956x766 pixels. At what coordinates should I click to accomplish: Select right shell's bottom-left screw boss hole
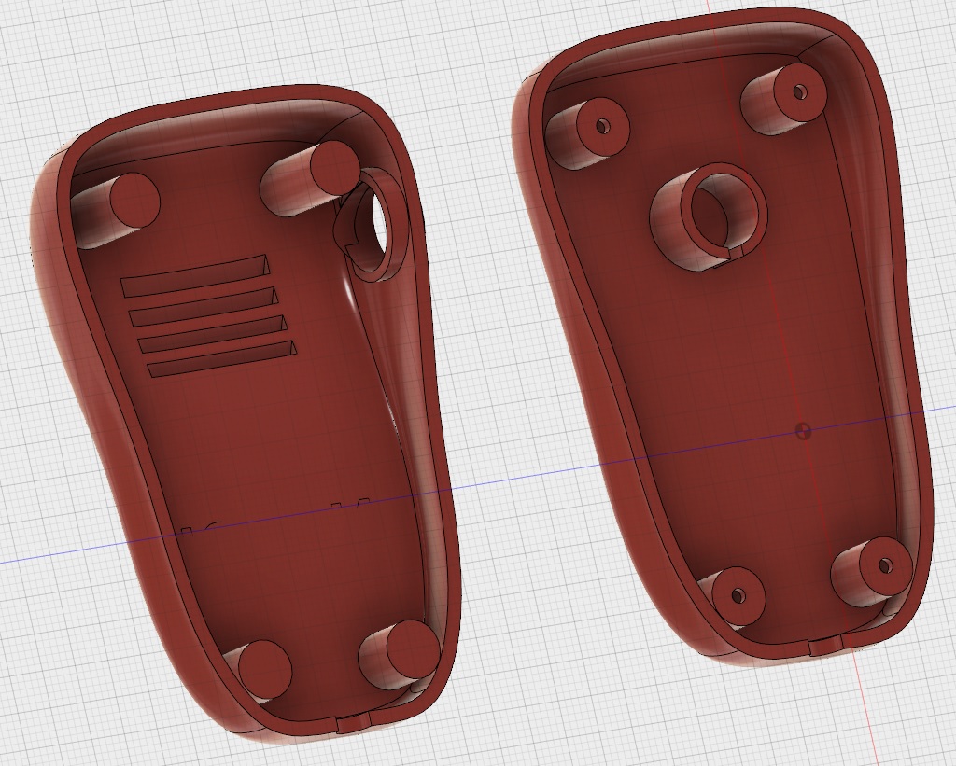pos(738,595)
